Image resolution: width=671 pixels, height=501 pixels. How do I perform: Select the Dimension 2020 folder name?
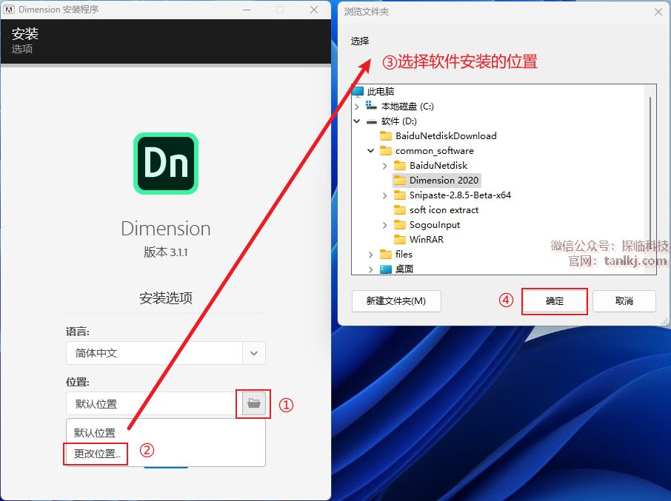(444, 181)
